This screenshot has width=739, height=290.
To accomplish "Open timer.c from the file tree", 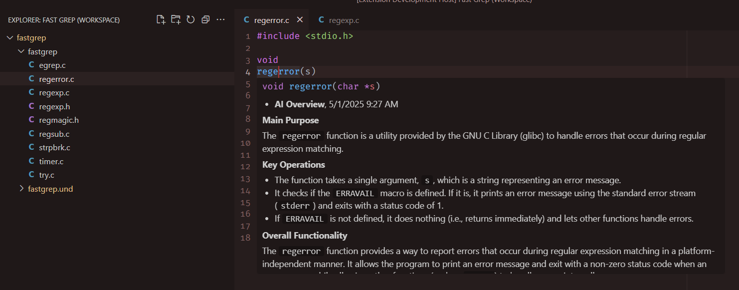I will (x=51, y=162).
